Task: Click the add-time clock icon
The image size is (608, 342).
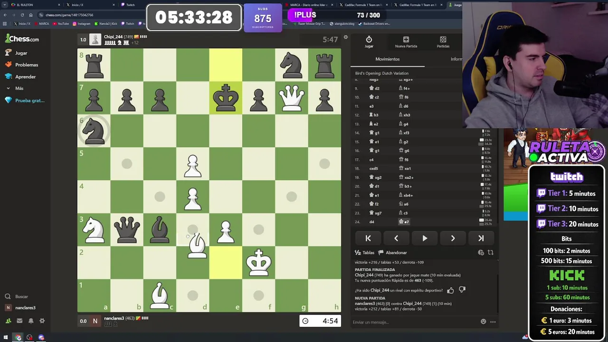Action: 481,253
